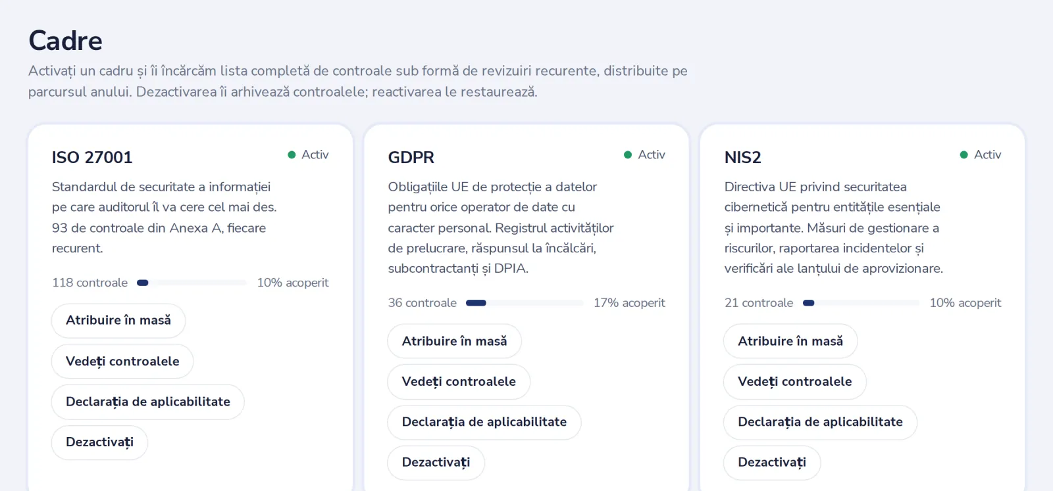Click the ISO 27001 coverage progress bar
This screenshot has width=1053, height=491.
(192, 283)
